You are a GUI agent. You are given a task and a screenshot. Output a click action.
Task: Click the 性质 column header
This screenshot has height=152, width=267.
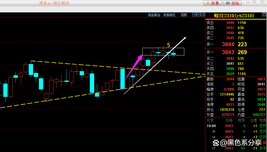pos(263,120)
